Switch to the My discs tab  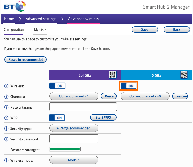coord(40,30)
